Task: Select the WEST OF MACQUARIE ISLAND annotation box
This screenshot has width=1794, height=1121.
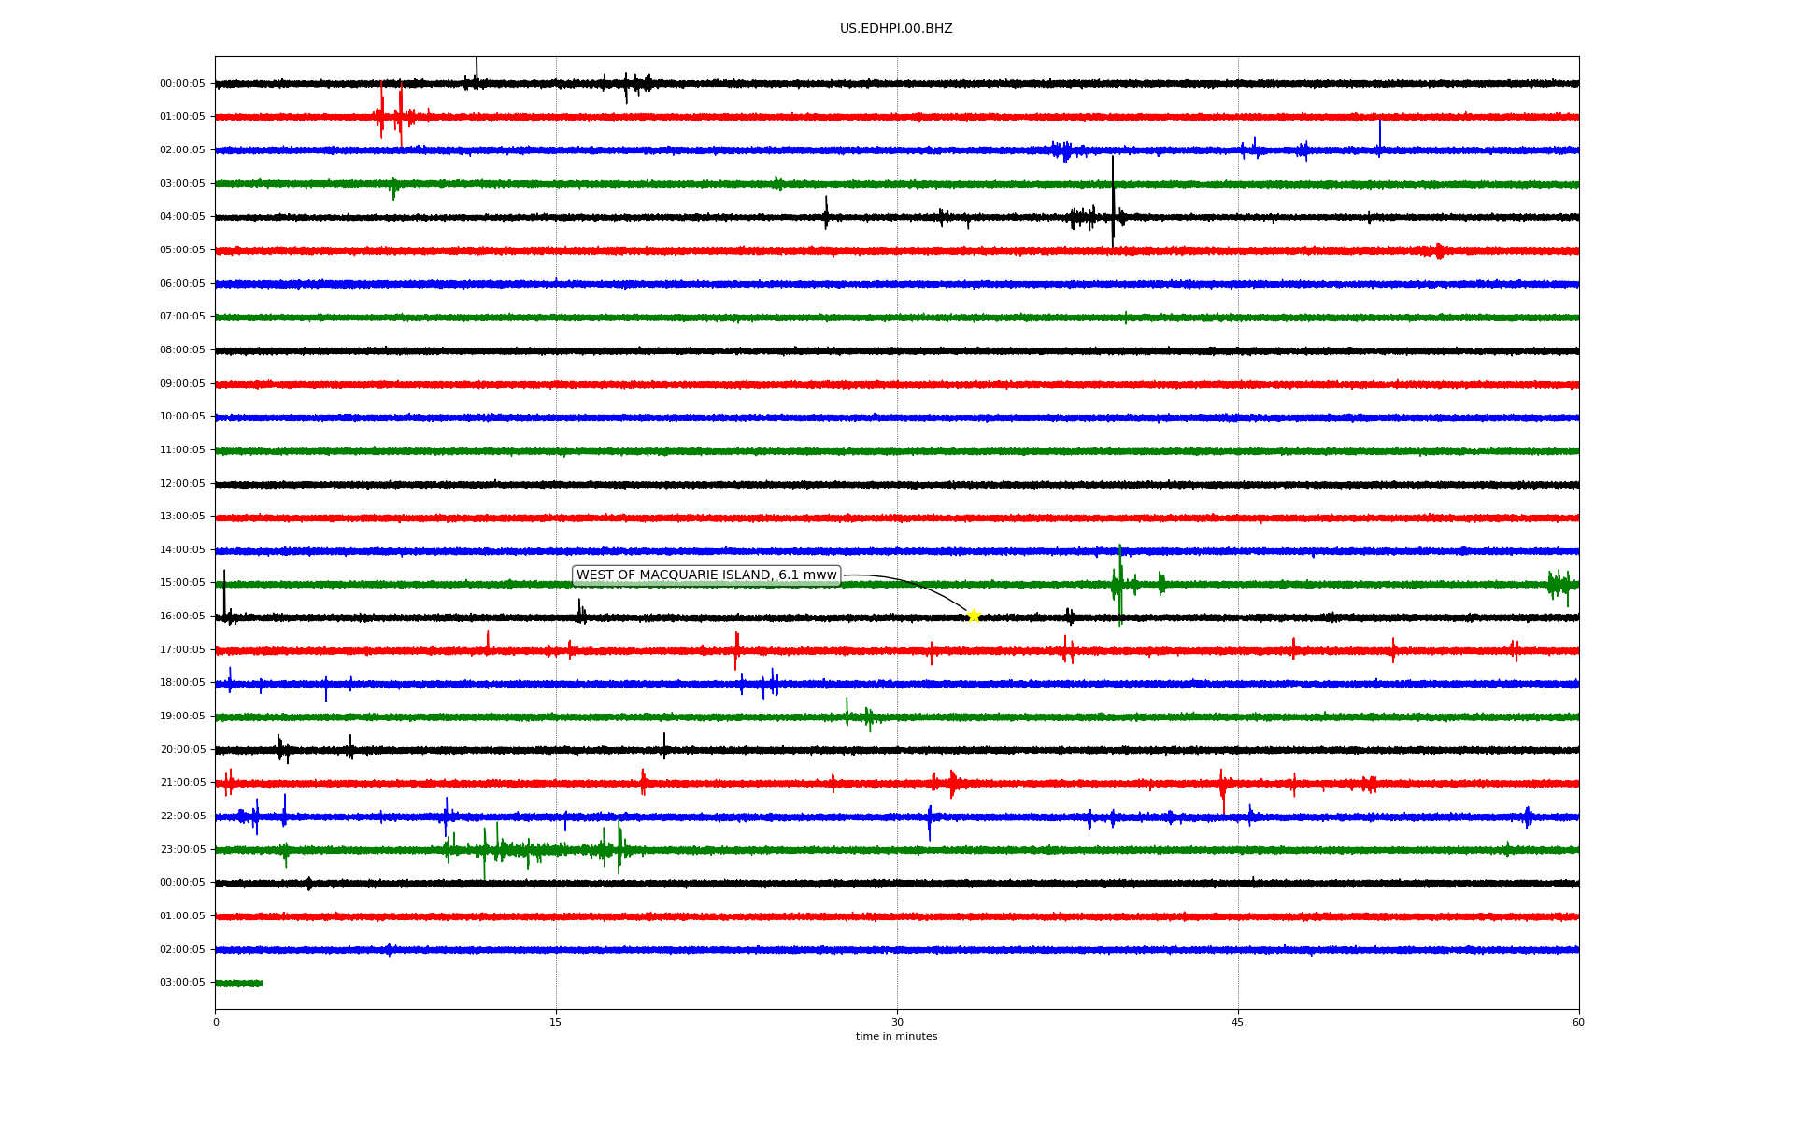Action: click(706, 575)
